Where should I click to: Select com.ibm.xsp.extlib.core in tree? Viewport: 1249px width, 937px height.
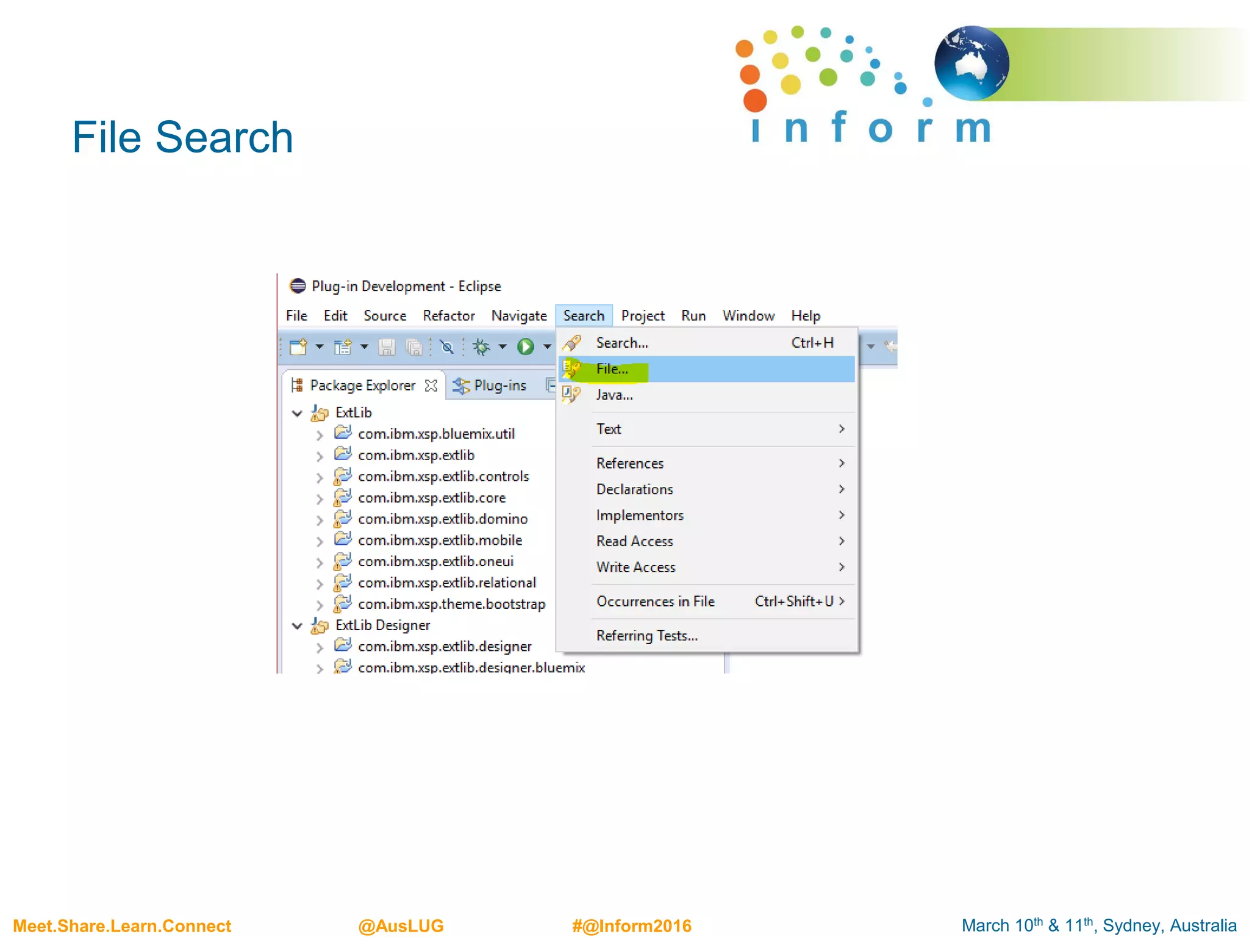pos(432,498)
